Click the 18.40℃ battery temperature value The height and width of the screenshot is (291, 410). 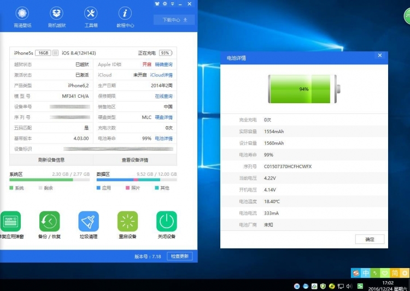[272, 201]
